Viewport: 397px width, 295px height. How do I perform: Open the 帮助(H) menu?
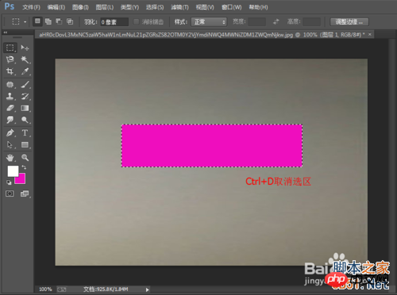[x=258, y=7]
